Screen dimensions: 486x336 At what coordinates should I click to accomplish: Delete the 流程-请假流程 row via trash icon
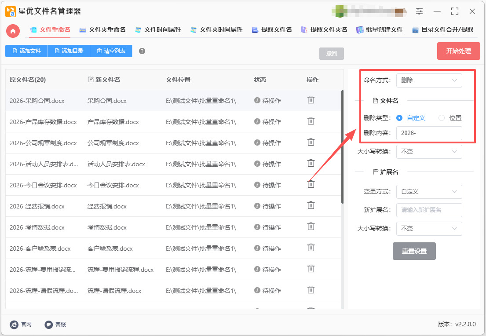point(311,289)
